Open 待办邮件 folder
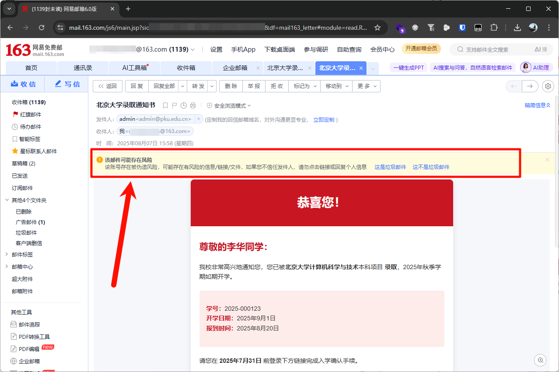559x372 pixels. [x=27, y=127]
